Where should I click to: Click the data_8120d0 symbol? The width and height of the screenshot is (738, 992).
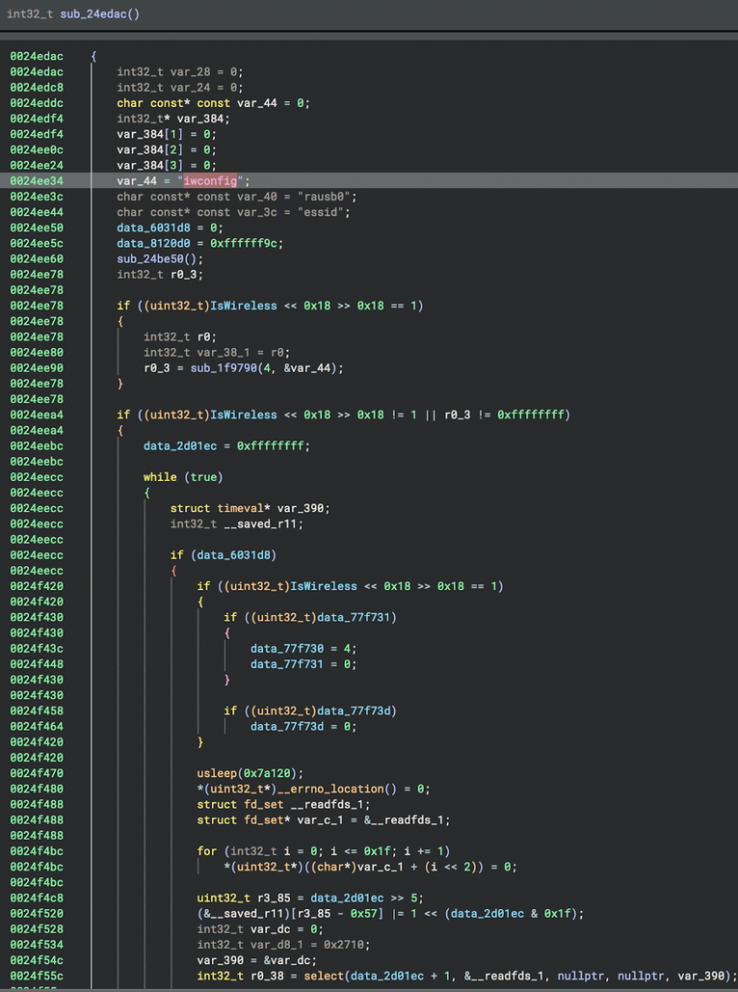tap(154, 243)
